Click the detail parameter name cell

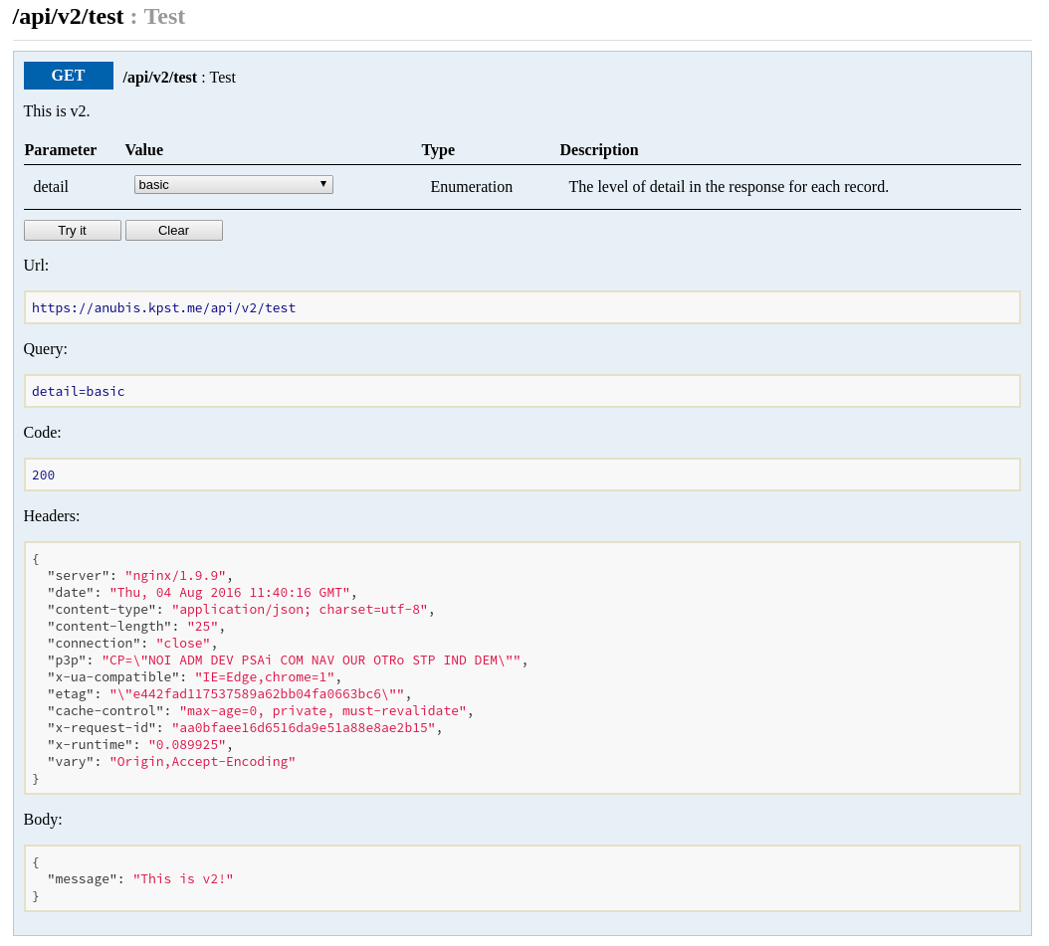coord(51,187)
